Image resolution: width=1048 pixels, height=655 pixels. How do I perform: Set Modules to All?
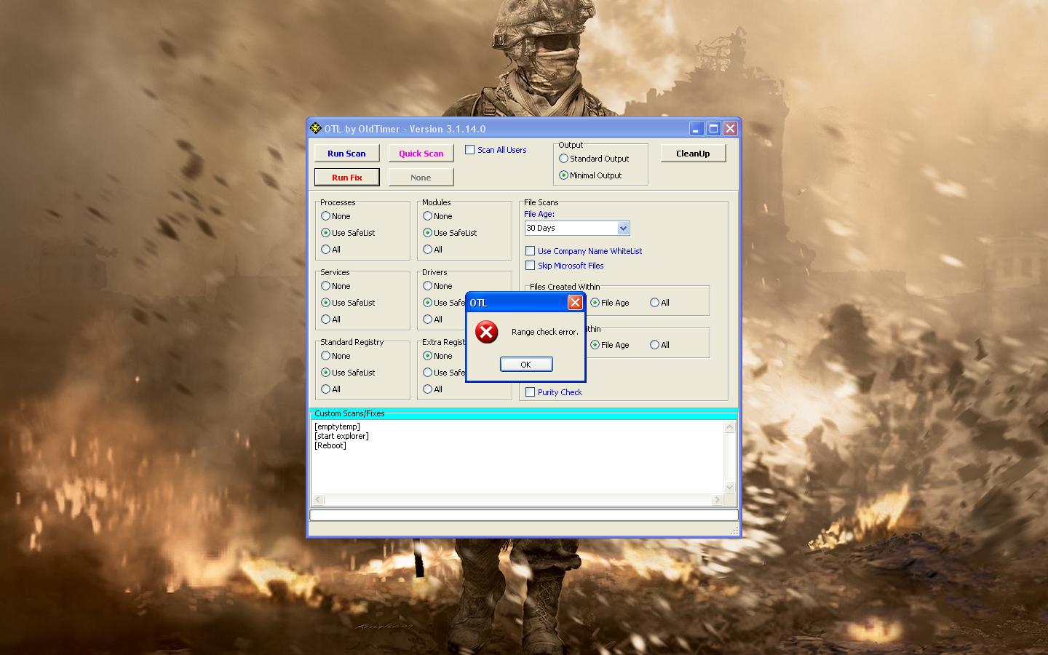pos(427,250)
